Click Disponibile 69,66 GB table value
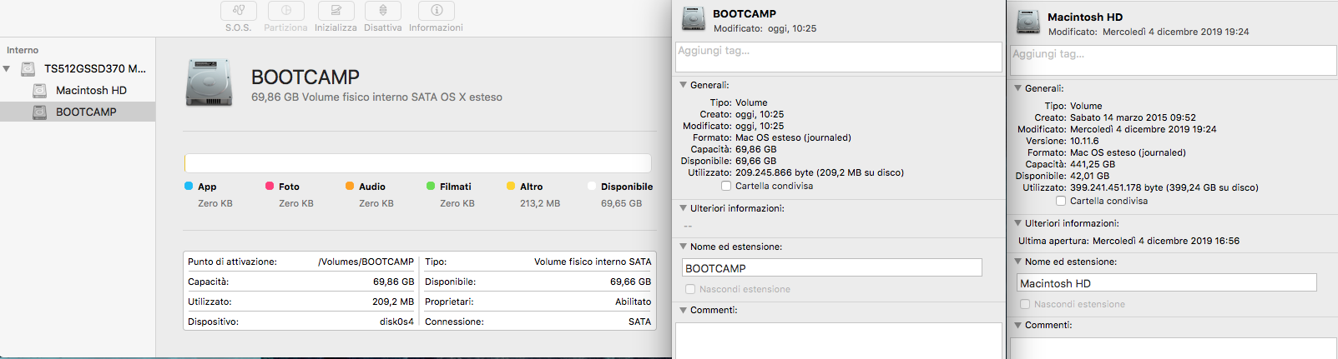 [x=630, y=282]
